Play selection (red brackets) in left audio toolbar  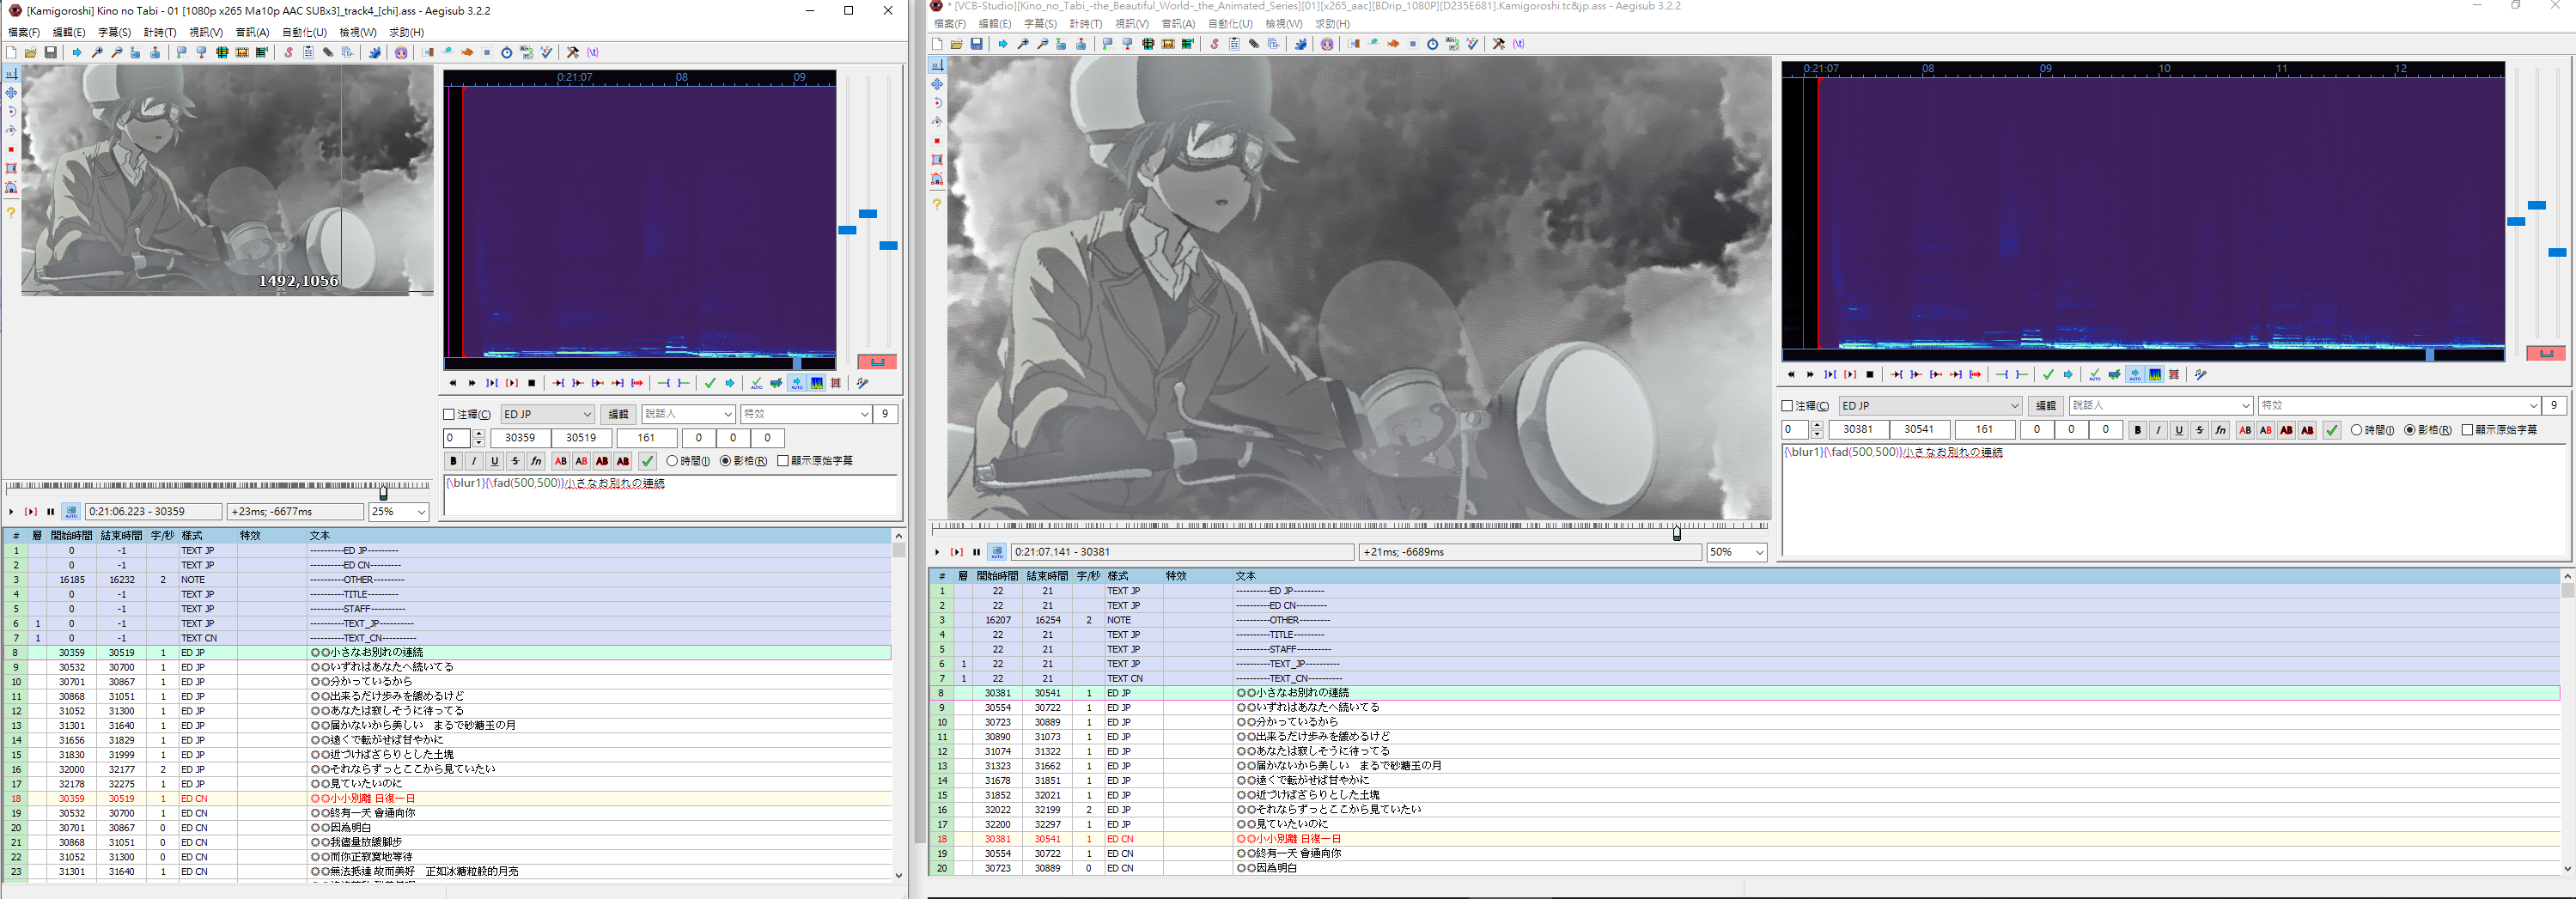click(x=512, y=383)
